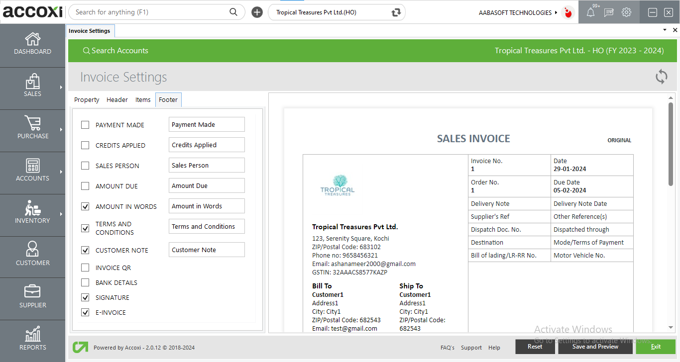Switch organization using the swap arrows icon
Image resolution: width=680 pixels, height=362 pixels.
tap(396, 12)
